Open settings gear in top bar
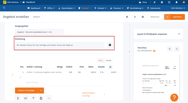188x103 pixels. 162,2
